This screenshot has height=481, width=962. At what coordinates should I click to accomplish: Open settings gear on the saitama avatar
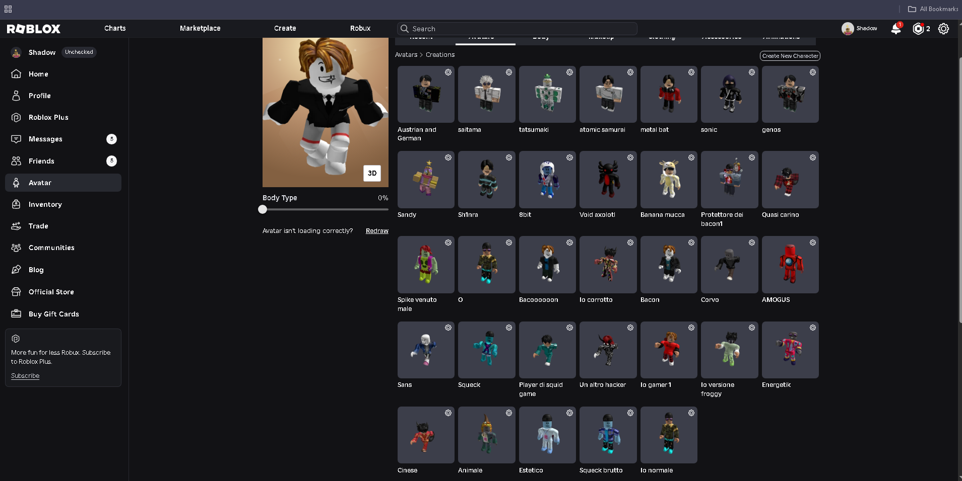[509, 72]
